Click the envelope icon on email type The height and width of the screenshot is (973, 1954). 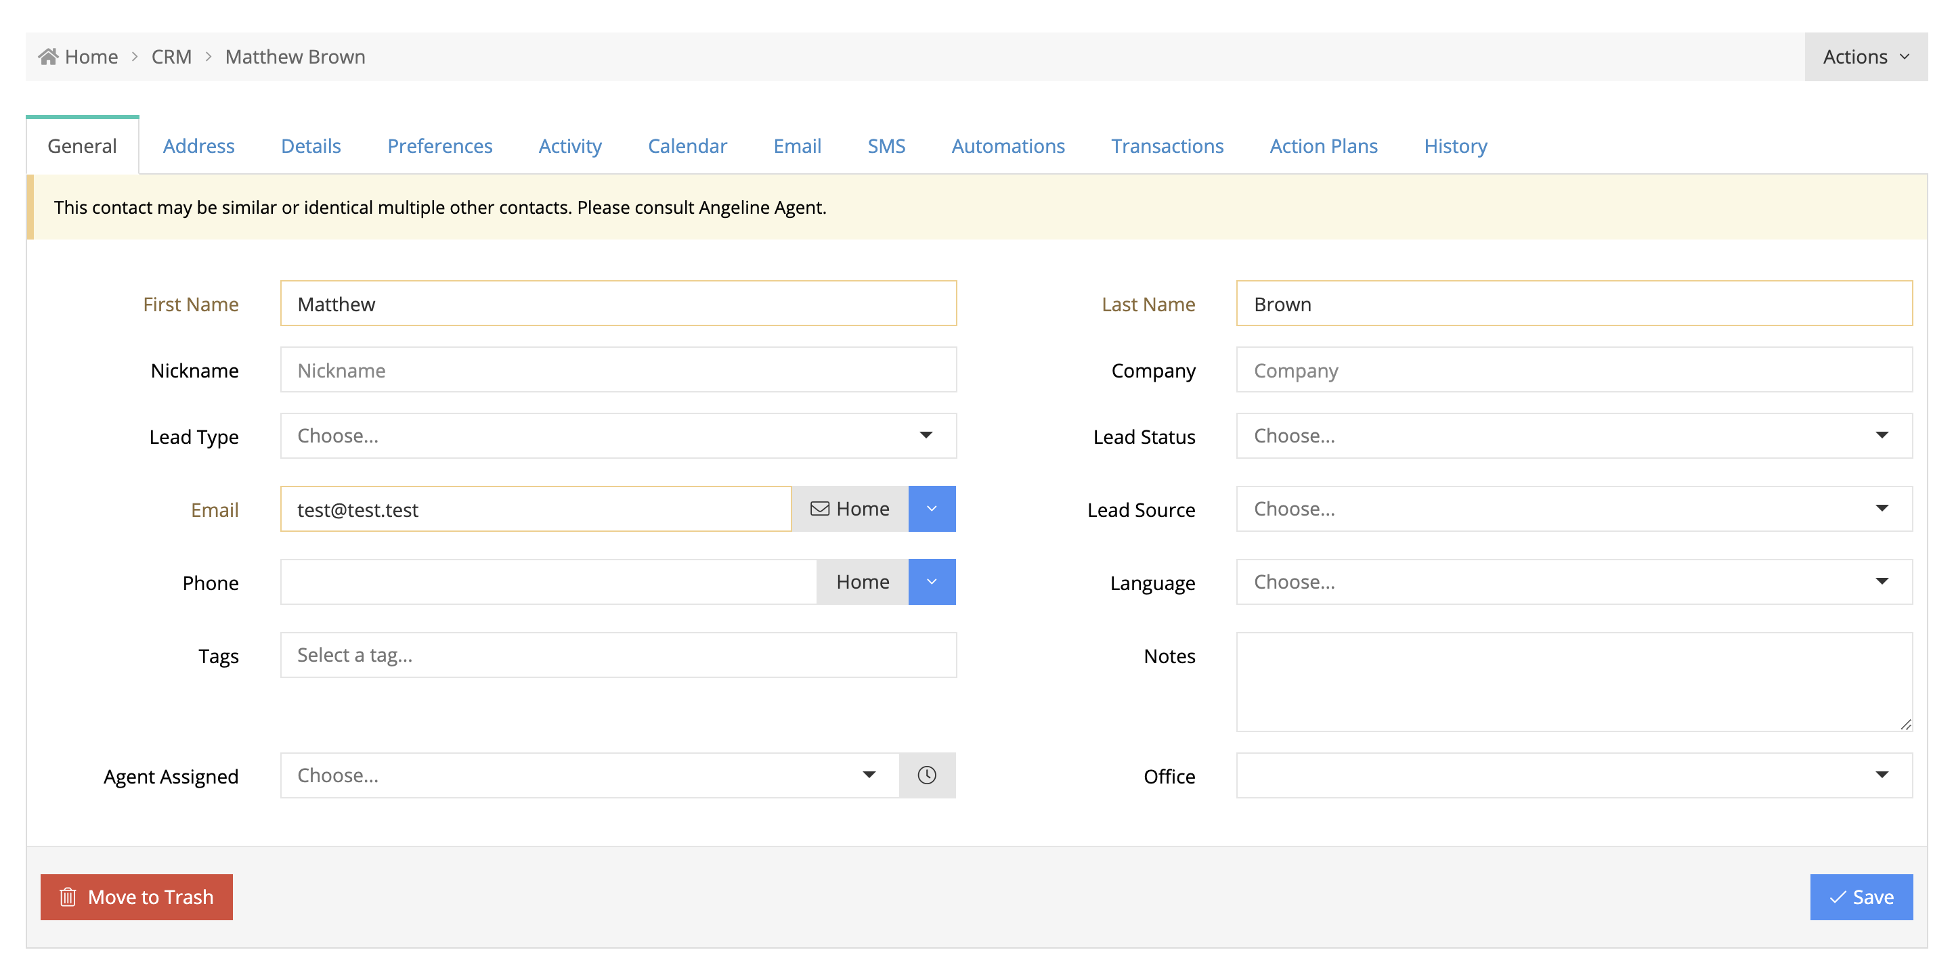click(x=819, y=508)
